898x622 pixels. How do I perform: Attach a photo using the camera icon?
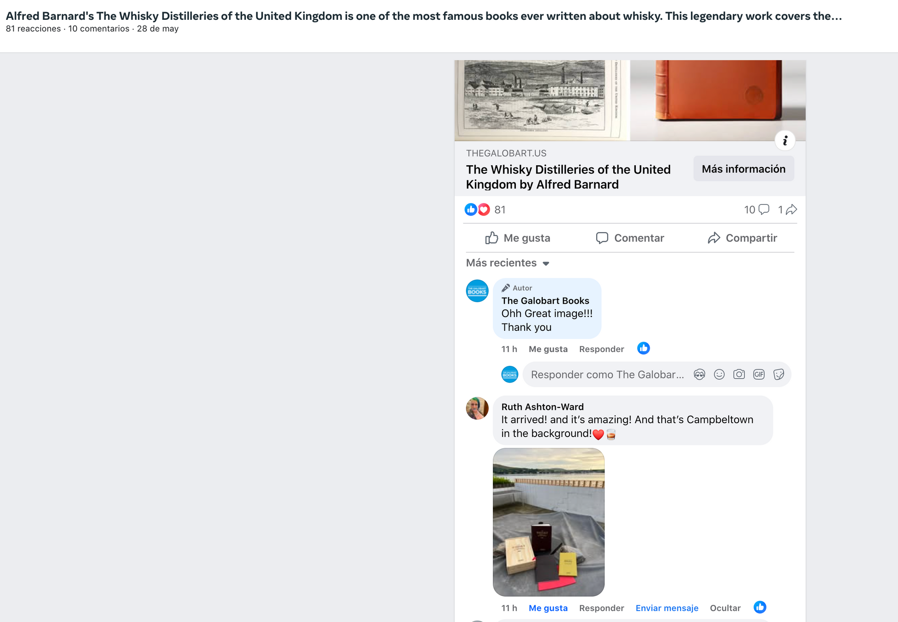739,375
